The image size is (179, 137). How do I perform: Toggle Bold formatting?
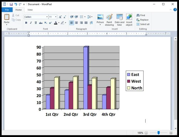[26, 23]
